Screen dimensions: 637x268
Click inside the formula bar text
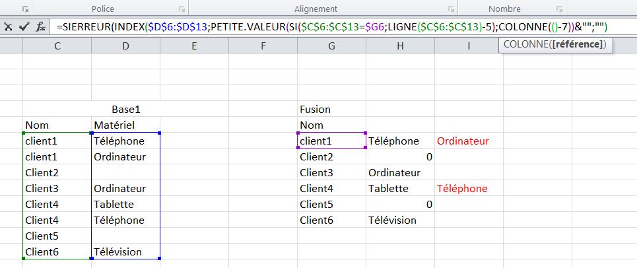point(330,27)
